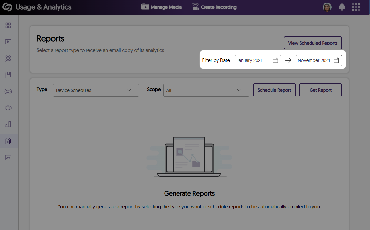Open the January 2021 start date calendar picker
The height and width of the screenshot is (230, 370).
pyautogui.click(x=275, y=60)
